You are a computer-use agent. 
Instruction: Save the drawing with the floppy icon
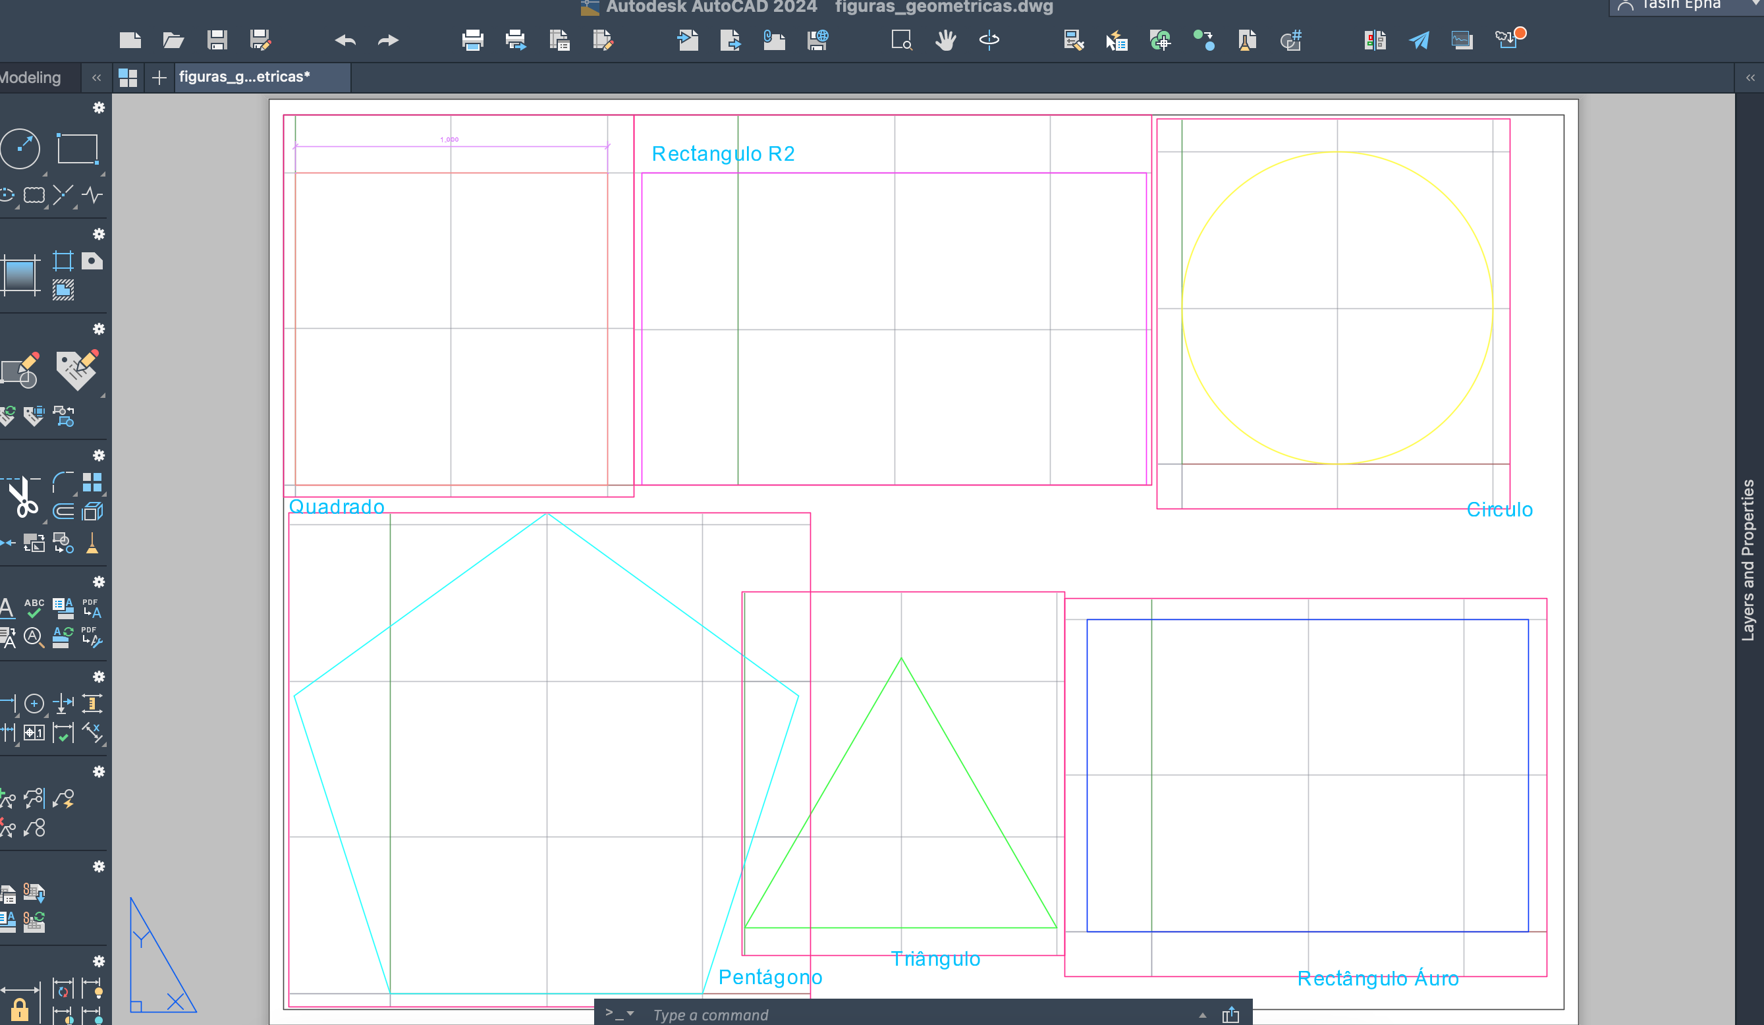(x=217, y=40)
